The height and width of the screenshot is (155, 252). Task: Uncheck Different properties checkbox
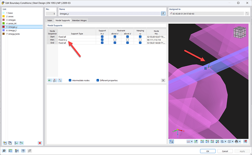tap(98, 80)
